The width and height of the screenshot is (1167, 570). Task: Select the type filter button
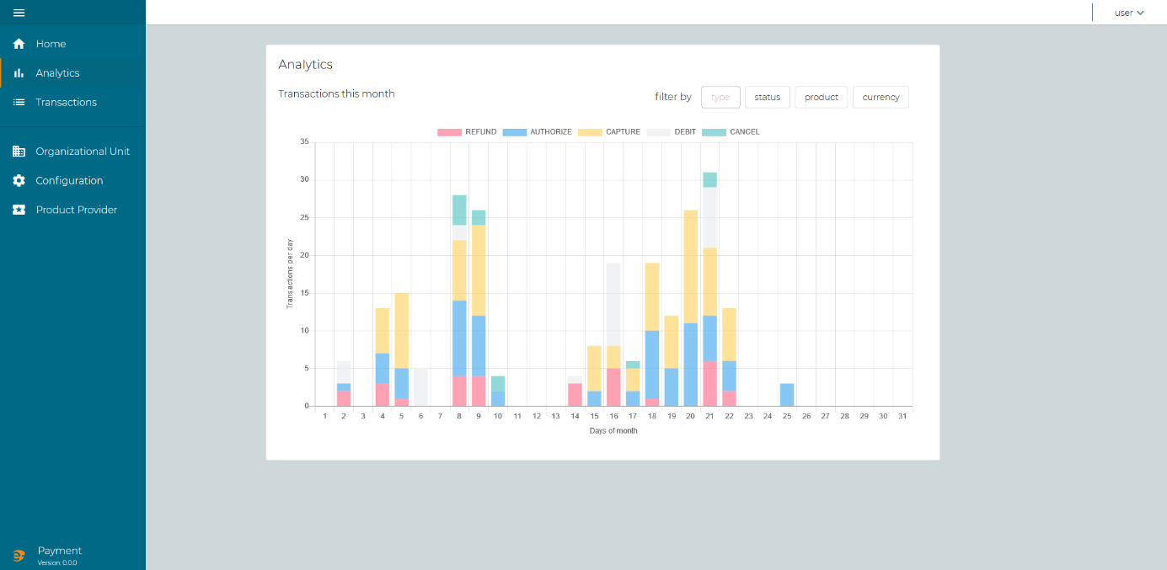[720, 98]
